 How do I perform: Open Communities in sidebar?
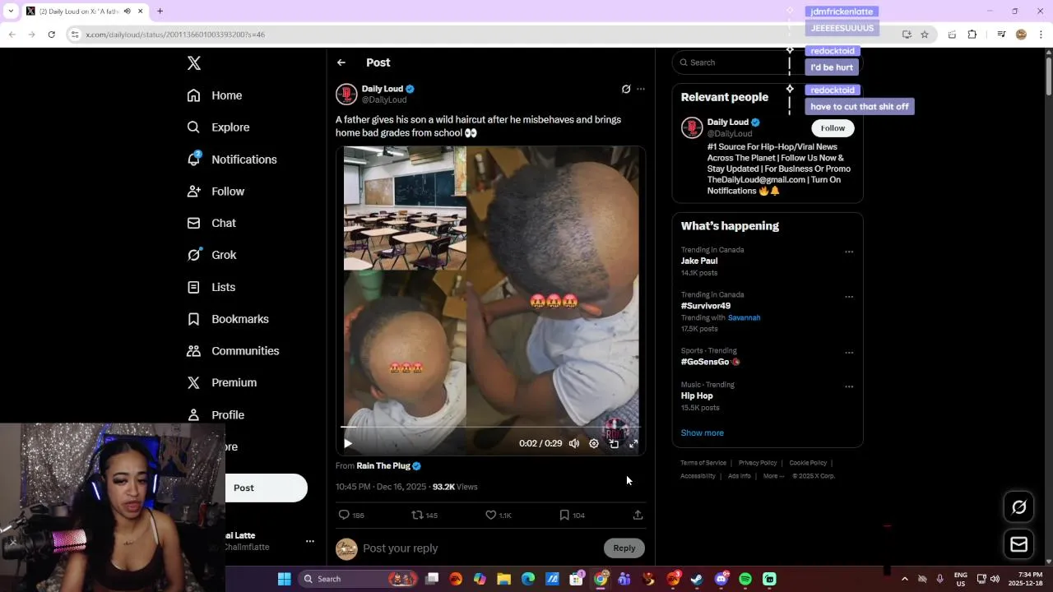(233, 351)
